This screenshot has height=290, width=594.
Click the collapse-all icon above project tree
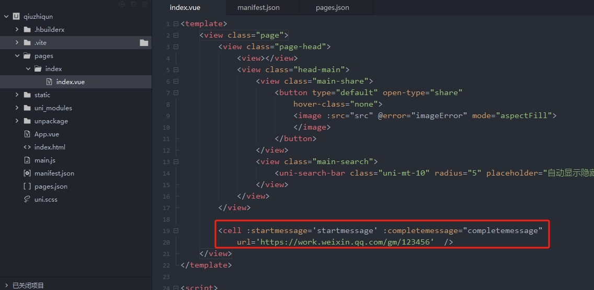tap(133, 4)
